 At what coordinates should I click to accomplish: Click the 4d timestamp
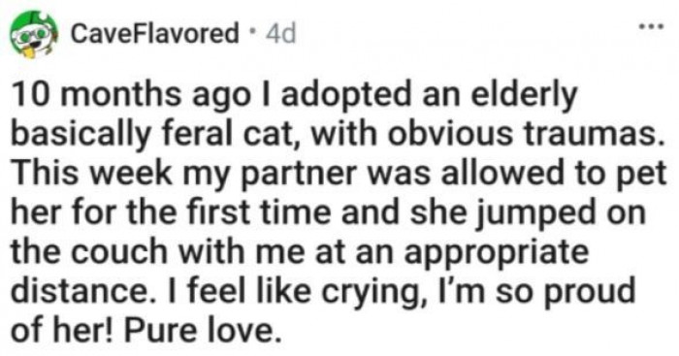[x=280, y=33]
